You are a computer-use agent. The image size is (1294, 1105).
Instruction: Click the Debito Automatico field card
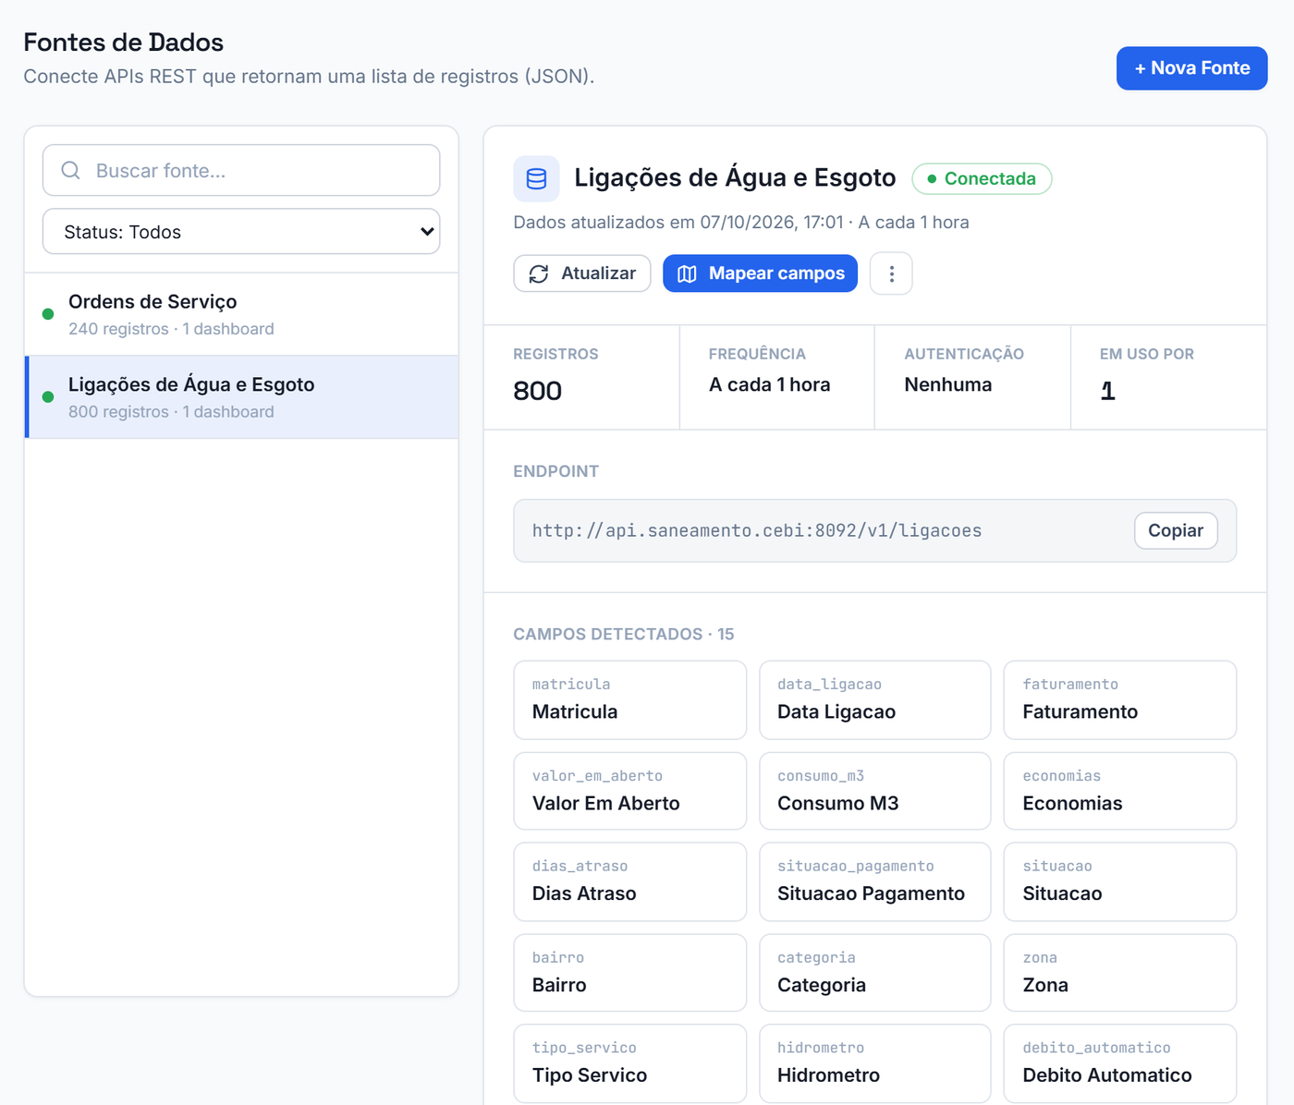[1120, 1063]
